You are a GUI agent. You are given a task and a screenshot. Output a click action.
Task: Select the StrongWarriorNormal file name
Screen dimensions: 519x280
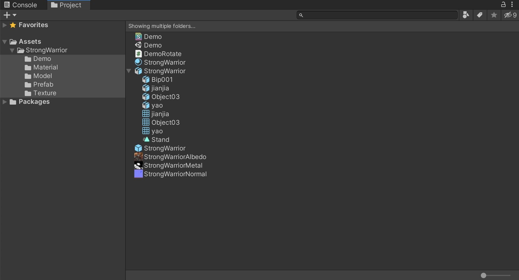click(175, 174)
